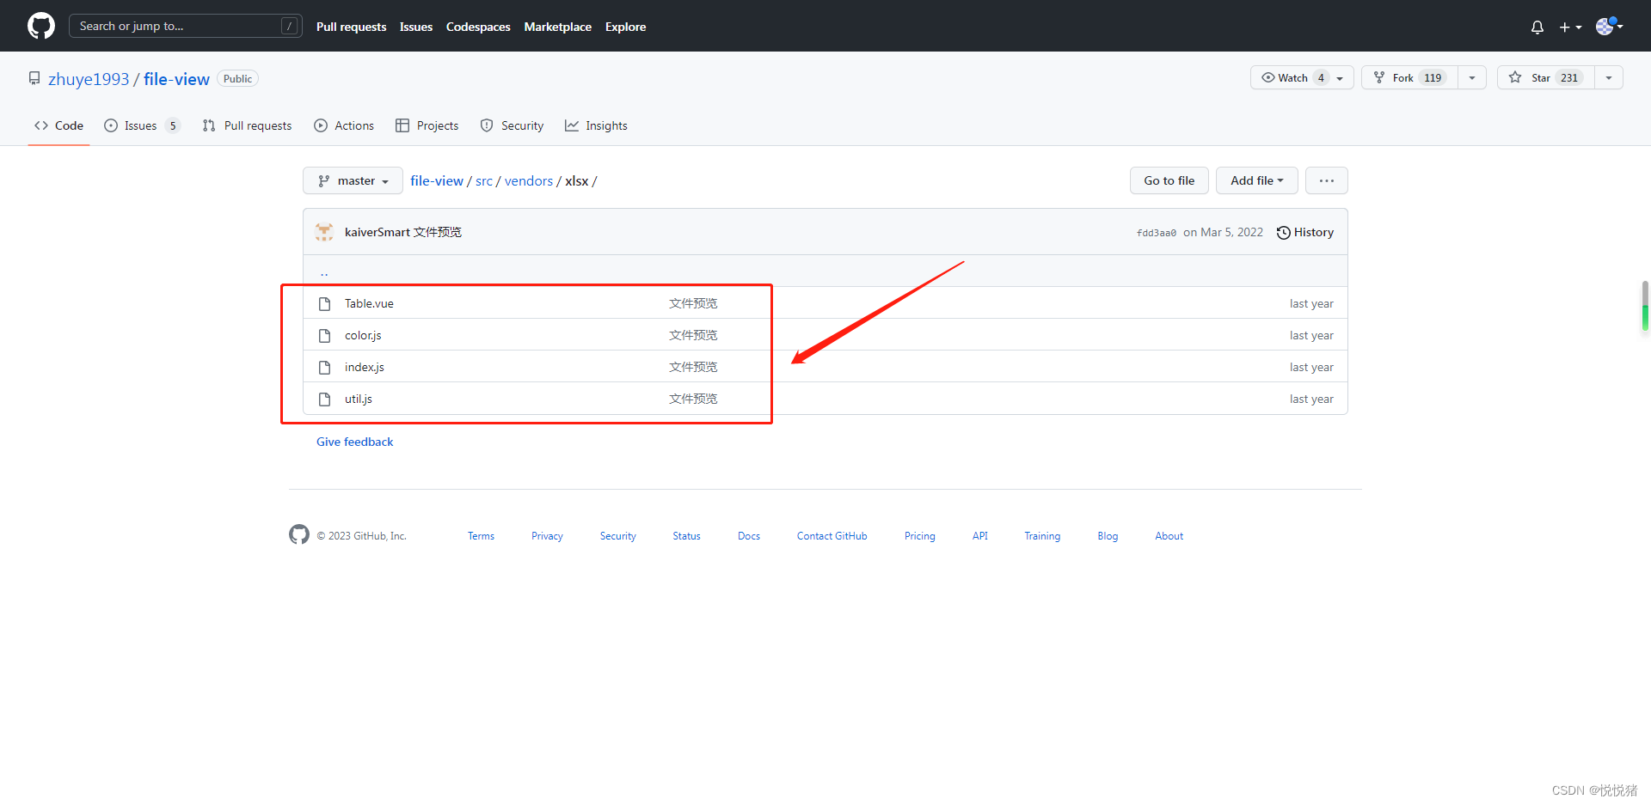Go to src breadcrumb folder
The image size is (1651, 805).
484,180
